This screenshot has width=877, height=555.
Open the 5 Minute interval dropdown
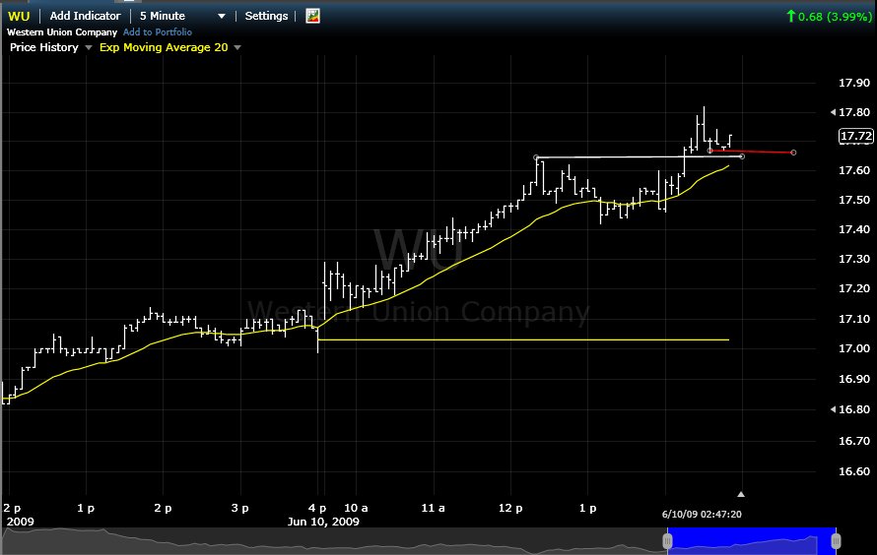[x=163, y=16]
